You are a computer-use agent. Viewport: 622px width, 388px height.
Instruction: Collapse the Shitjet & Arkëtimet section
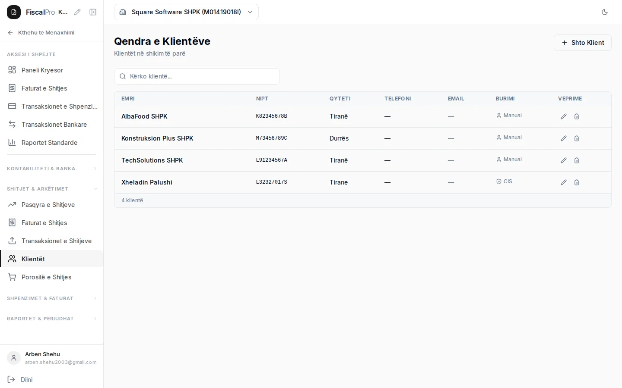tap(52, 189)
